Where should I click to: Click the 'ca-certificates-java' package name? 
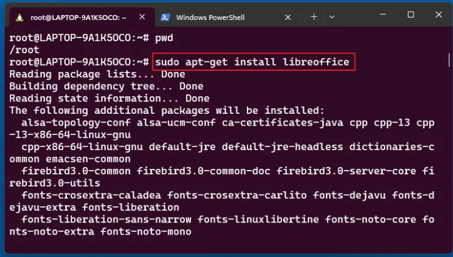[283, 123]
